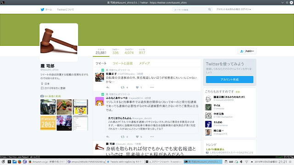Open suggested user @1961kumachin

[x=223, y=117]
